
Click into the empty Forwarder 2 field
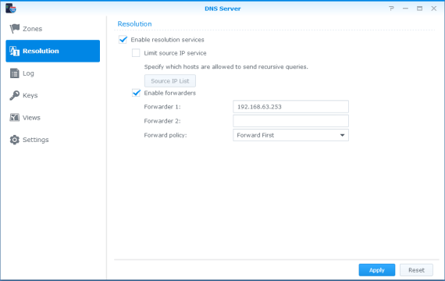[290, 121]
